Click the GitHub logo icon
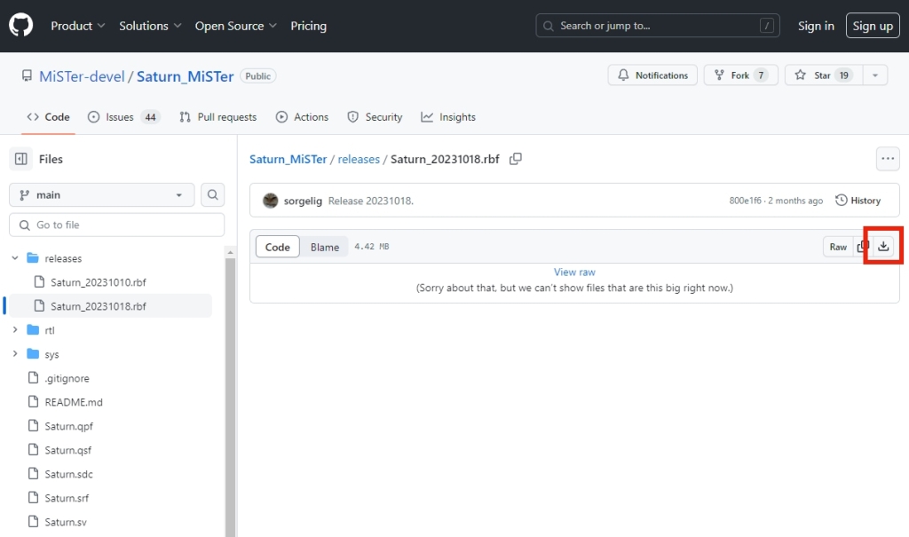 (x=21, y=26)
